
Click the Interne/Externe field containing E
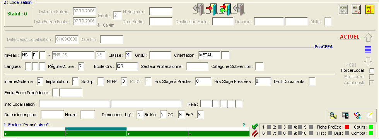pos(39,81)
